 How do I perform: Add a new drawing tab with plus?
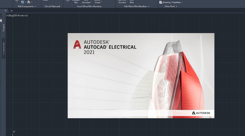[x=12, y=11]
